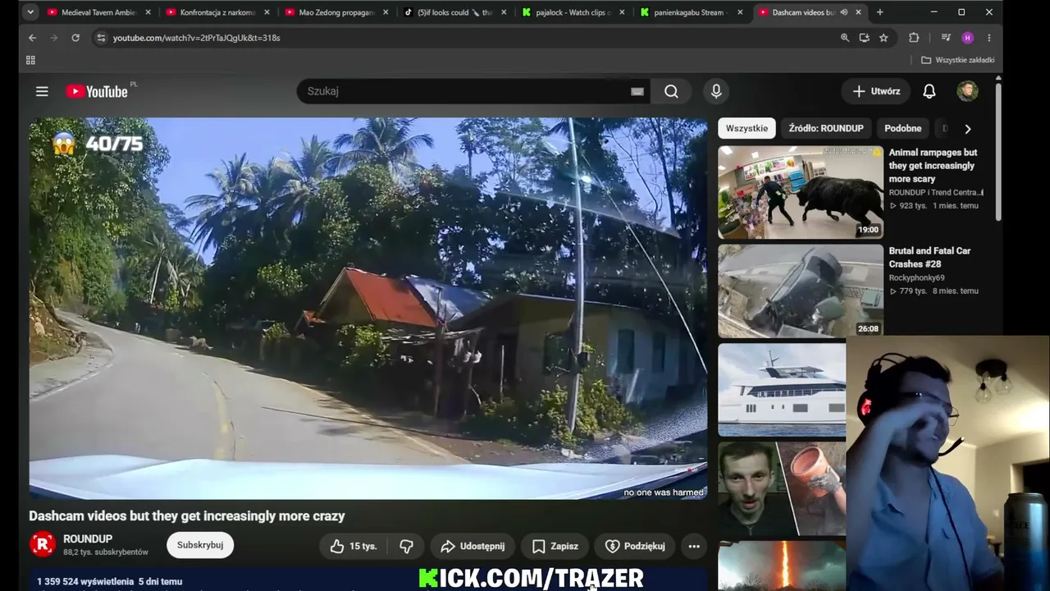Open the Utwórz create menu
This screenshot has width=1050, height=591.
[x=876, y=91]
